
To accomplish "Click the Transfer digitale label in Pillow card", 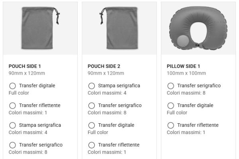I will [x=195, y=105].
